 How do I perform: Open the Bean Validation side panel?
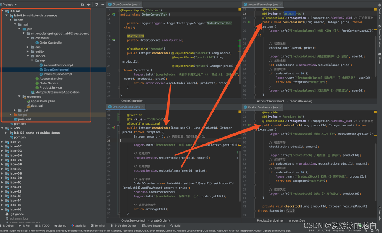(380, 36)
